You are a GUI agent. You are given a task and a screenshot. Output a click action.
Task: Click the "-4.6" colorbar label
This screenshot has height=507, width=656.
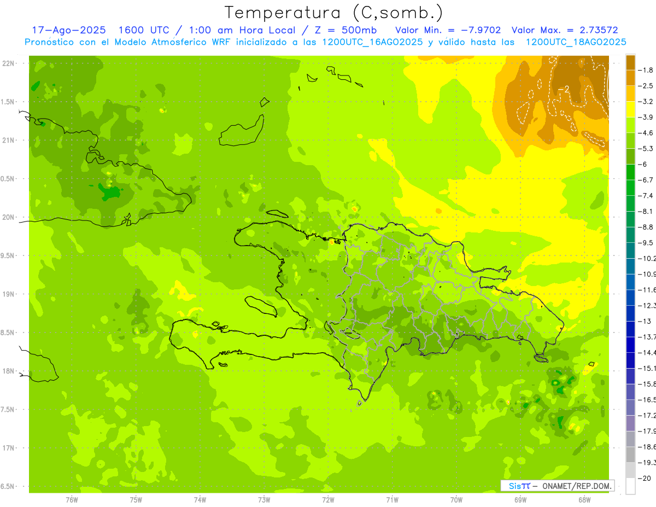(x=647, y=133)
